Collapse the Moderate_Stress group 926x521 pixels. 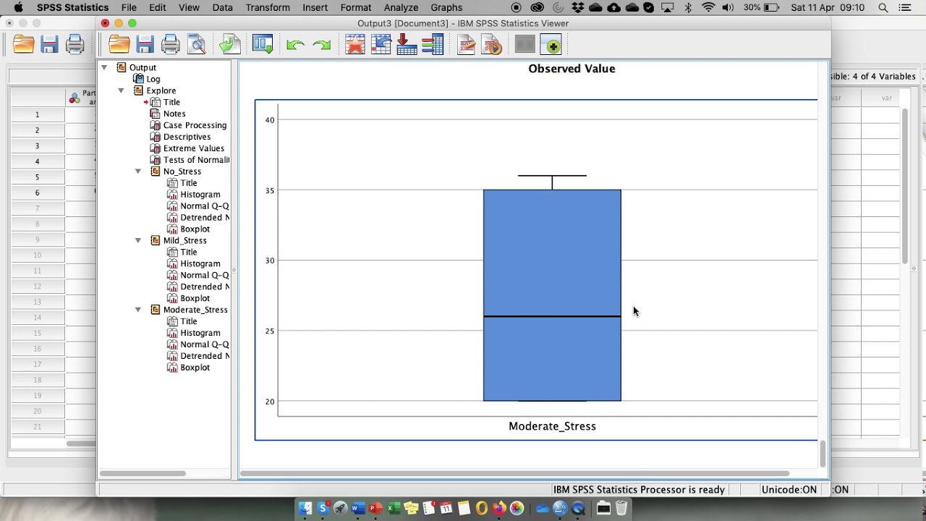pyautogui.click(x=138, y=310)
